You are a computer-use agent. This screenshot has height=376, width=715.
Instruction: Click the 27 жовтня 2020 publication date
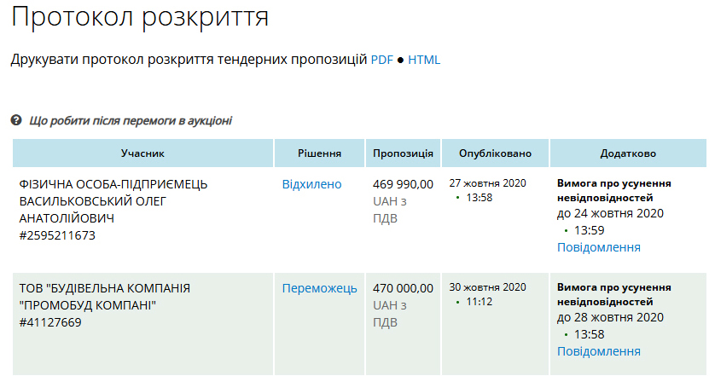[487, 183]
